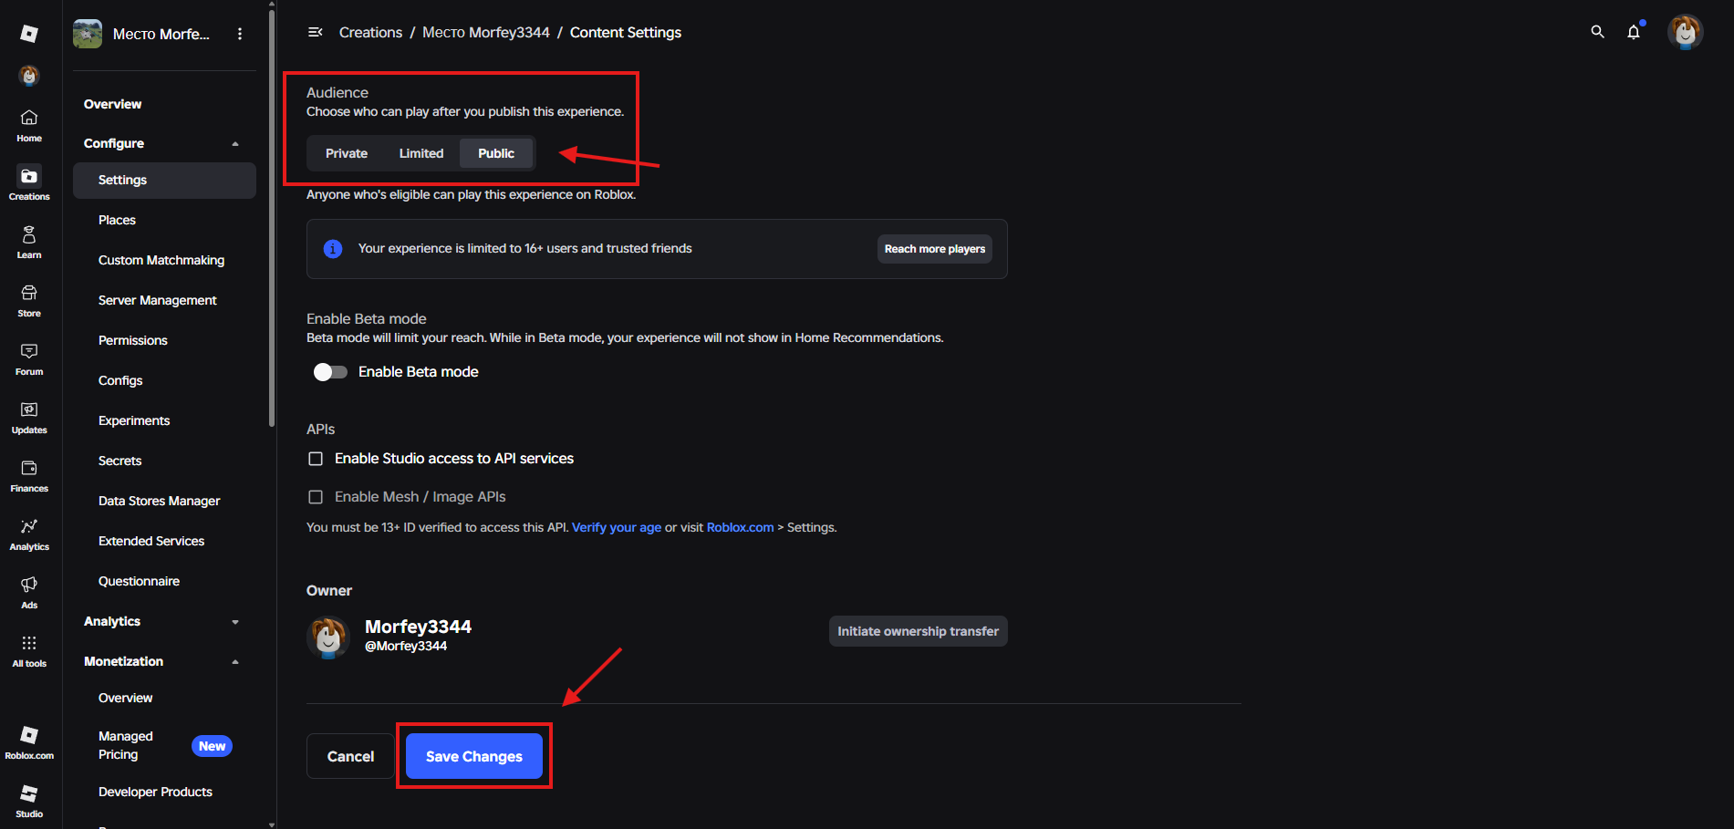Click the Morfey3344 owner name
The height and width of the screenshot is (829, 1734).
pos(418,627)
